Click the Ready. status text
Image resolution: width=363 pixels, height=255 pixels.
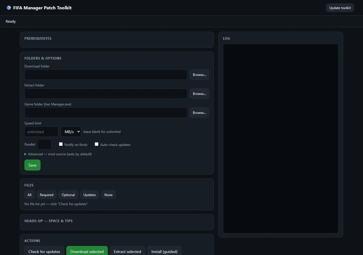11,22
